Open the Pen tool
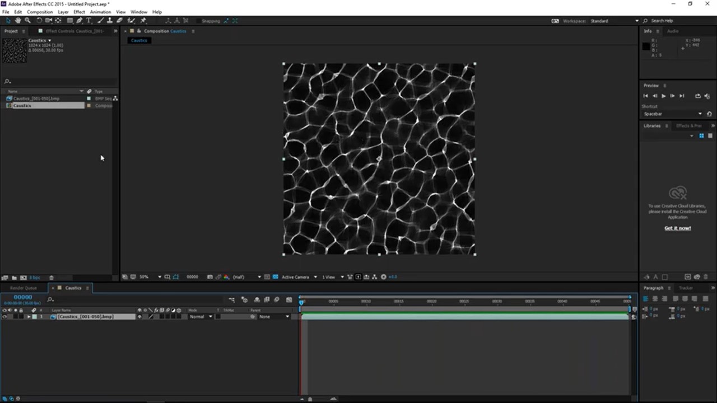The height and width of the screenshot is (403, 717). pos(80,21)
